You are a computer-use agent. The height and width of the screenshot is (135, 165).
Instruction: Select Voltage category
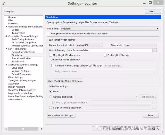click(15, 30)
